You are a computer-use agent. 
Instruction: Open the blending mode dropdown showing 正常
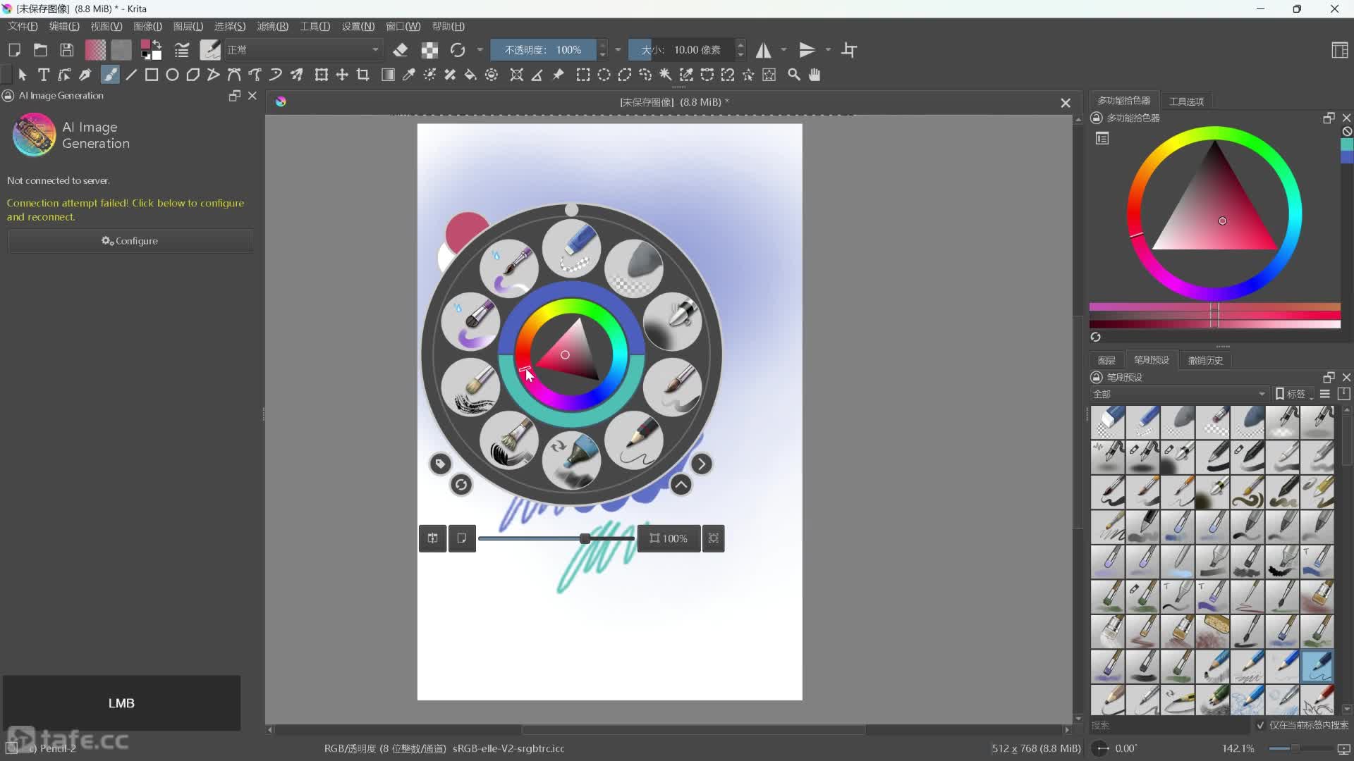303,50
